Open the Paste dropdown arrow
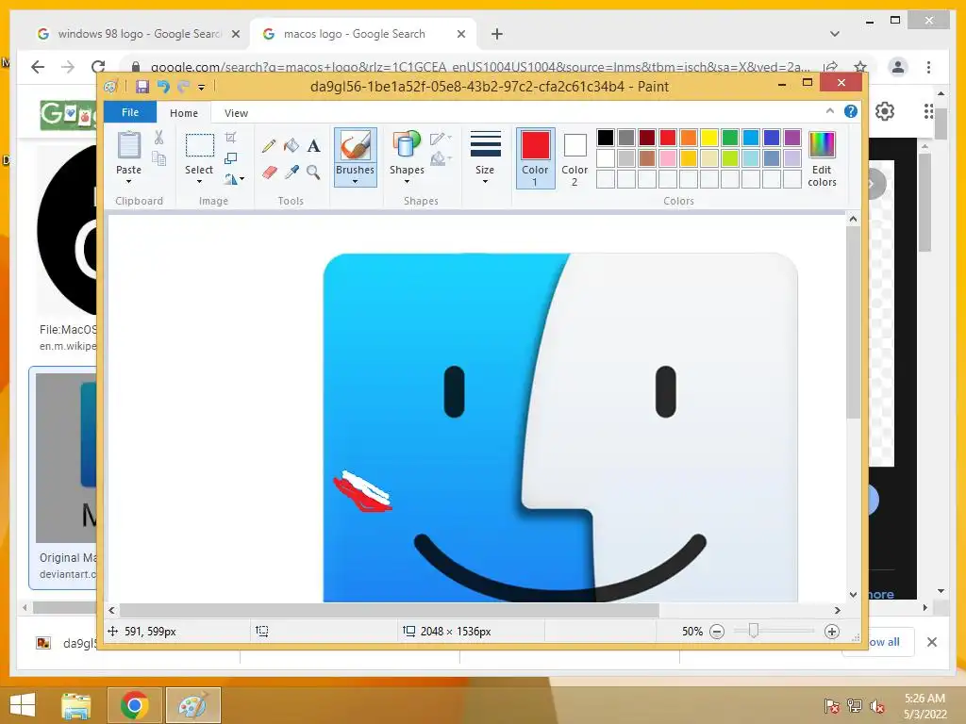 click(x=128, y=182)
